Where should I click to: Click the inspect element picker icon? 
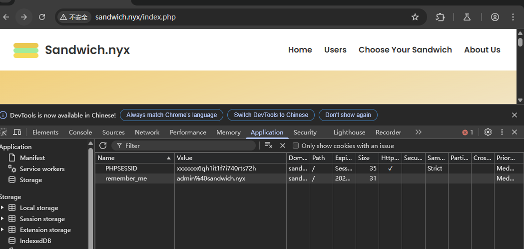3,132
